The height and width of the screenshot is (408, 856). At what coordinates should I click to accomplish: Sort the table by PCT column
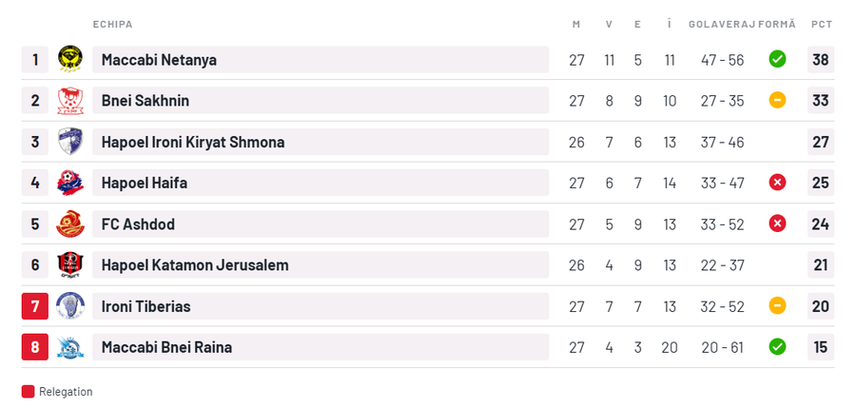[821, 24]
